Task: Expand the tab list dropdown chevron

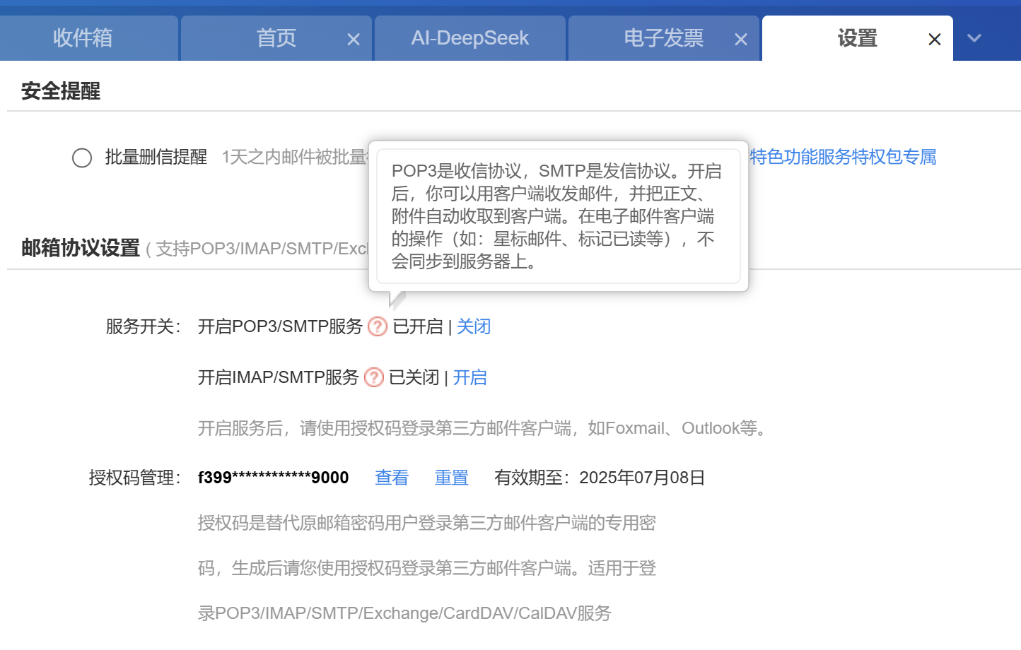Action: (x=974, y=38)
